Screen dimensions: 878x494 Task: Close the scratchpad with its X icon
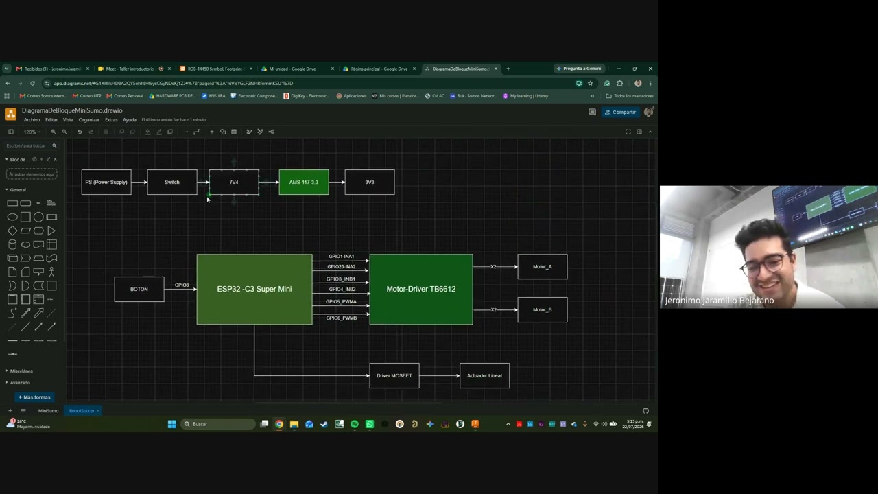(56, 159)
